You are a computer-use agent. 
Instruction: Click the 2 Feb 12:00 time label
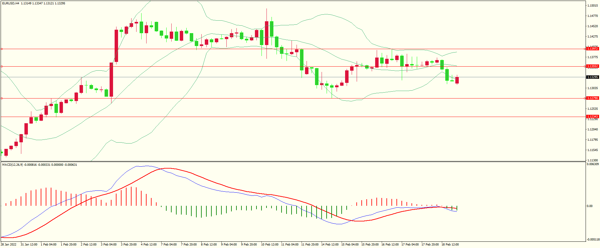89,245
